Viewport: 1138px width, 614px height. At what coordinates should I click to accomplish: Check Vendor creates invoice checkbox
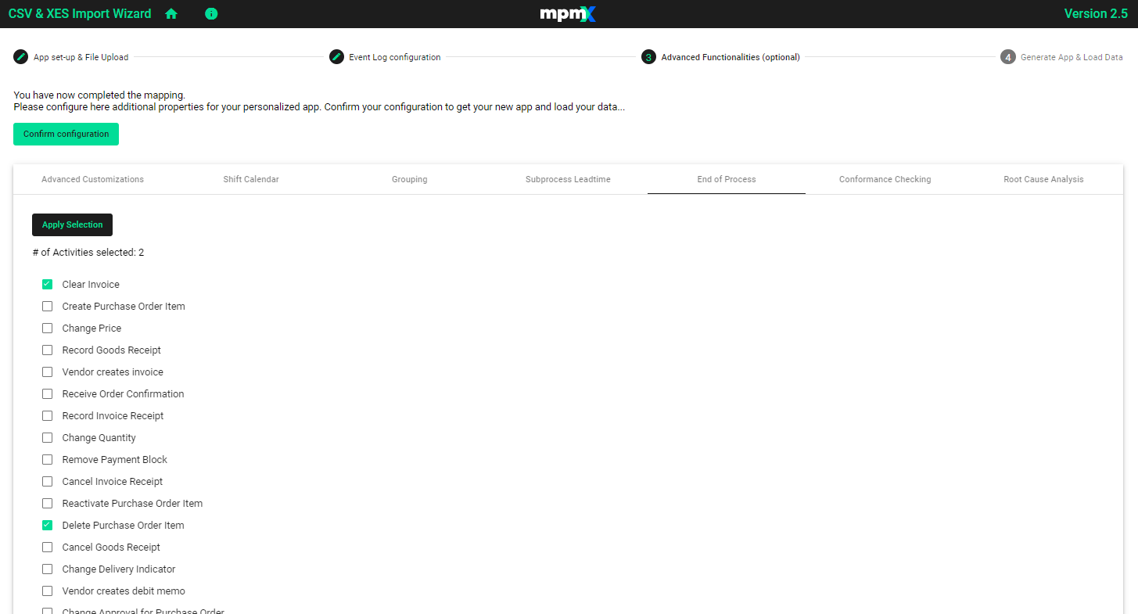tap(47, 372)
